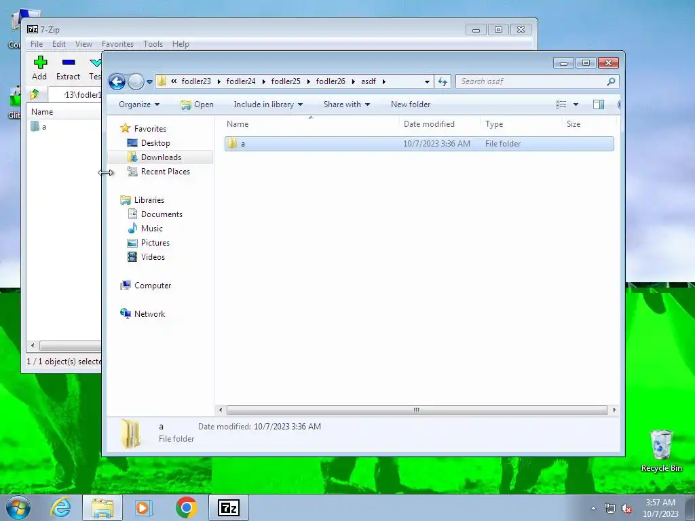Viewport: 695px width, 521px height.
Task: Open Help menu in 7-Zip
Action: pyautogui.click(x=181, y=44)
